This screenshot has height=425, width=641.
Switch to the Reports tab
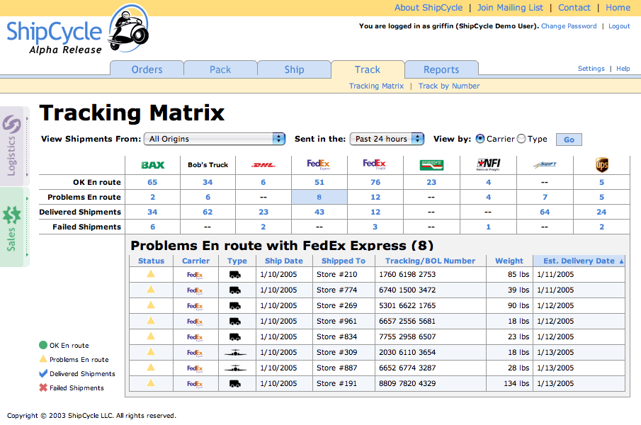coord(441,69)
